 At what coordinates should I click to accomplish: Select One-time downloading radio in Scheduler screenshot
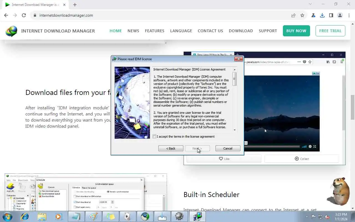pyautogui.click(x=74, y=192)
